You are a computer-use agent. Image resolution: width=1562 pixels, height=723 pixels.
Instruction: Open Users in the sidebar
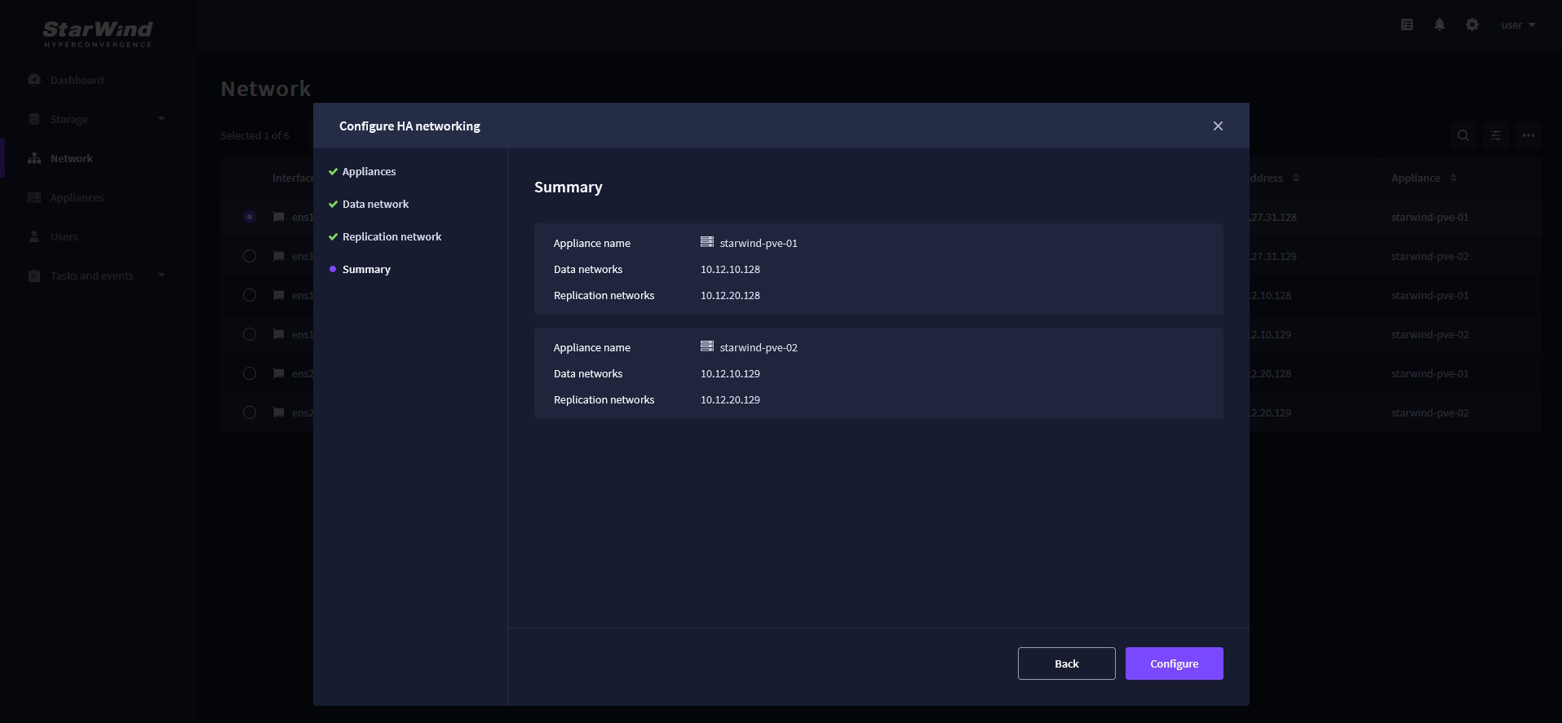[64, 236]
